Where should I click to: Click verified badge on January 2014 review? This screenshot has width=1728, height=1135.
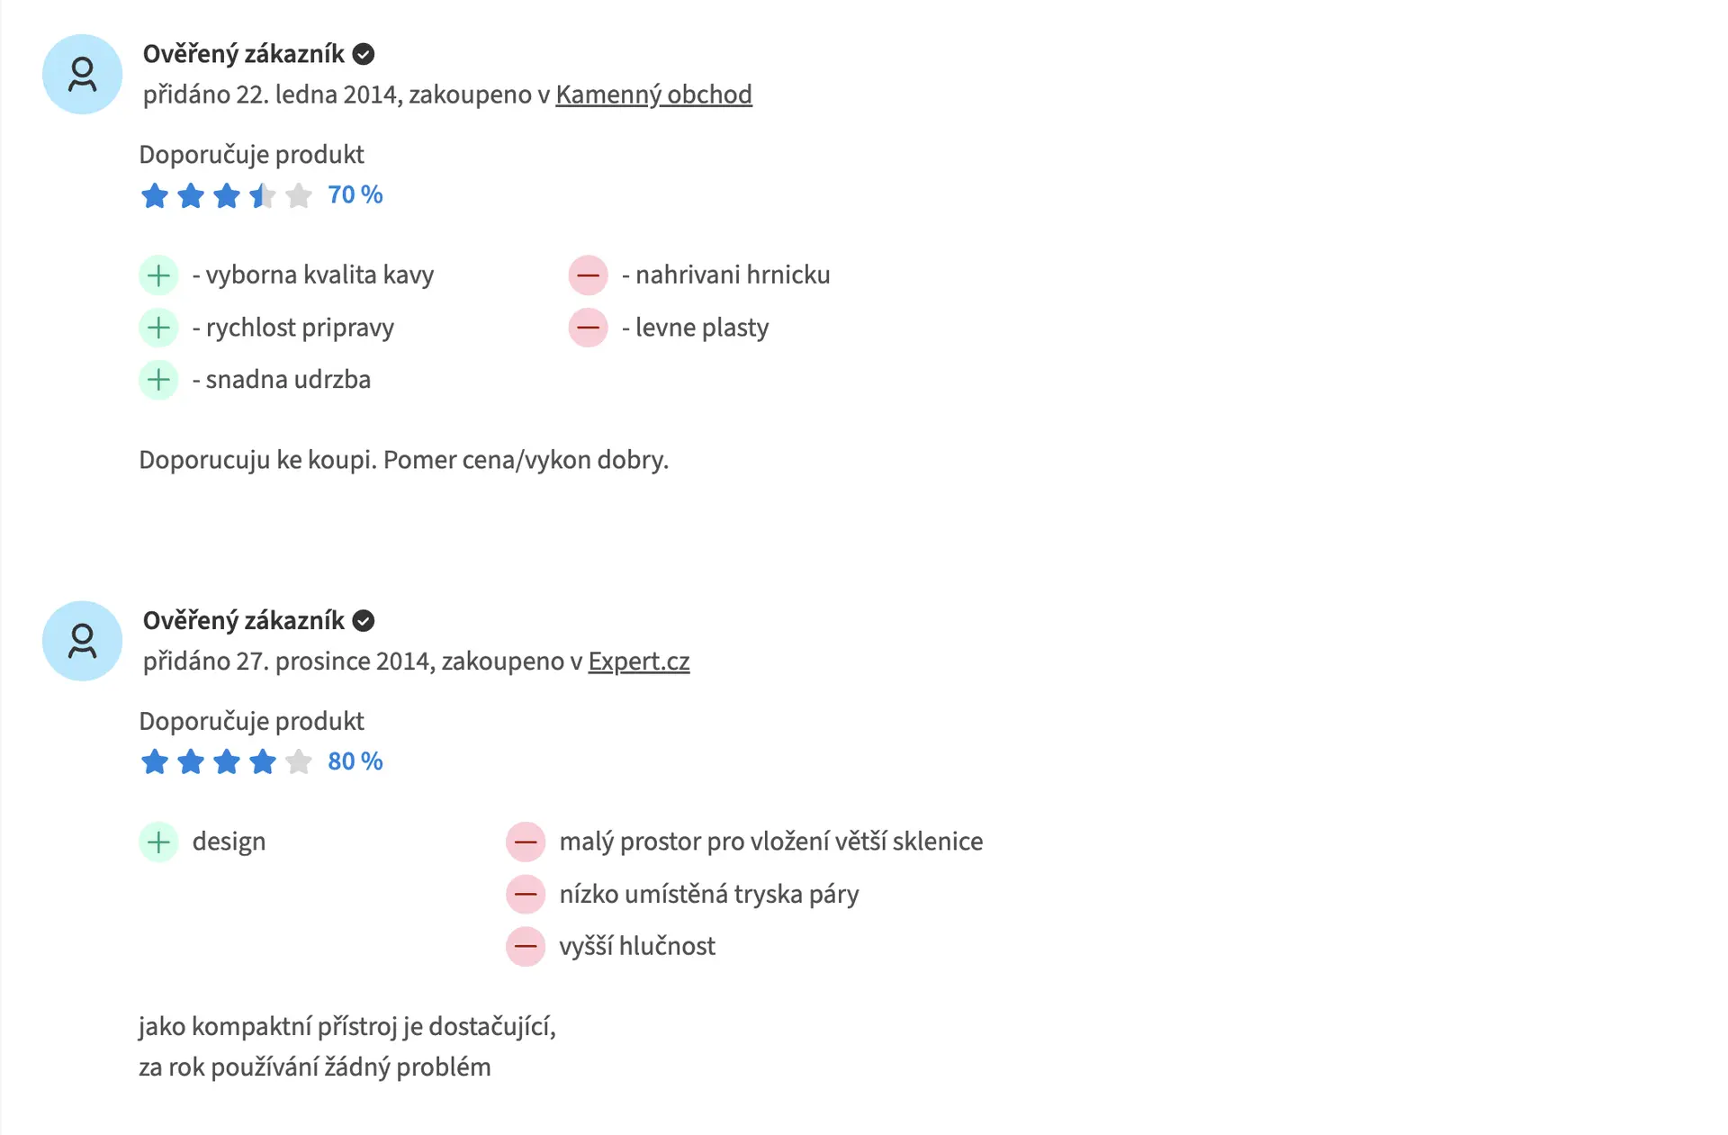point(364,55)
